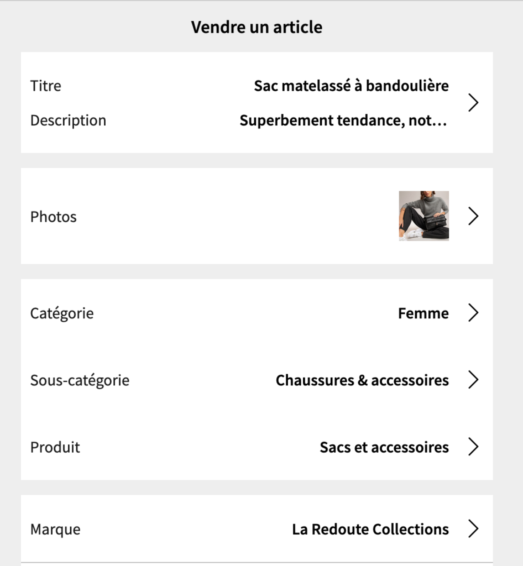Tap the chevron next to Photos thumbnail
523x566 pixels.
[473, 216]
